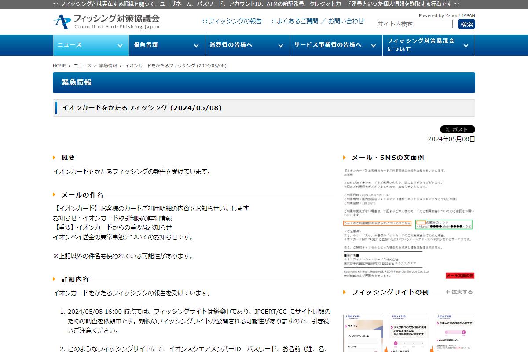Click subject line お知らせ：イオンカード取引制限の詳細情報
Image resolution: width=528 pixels, height=352 pixels.
click(112, 218)
